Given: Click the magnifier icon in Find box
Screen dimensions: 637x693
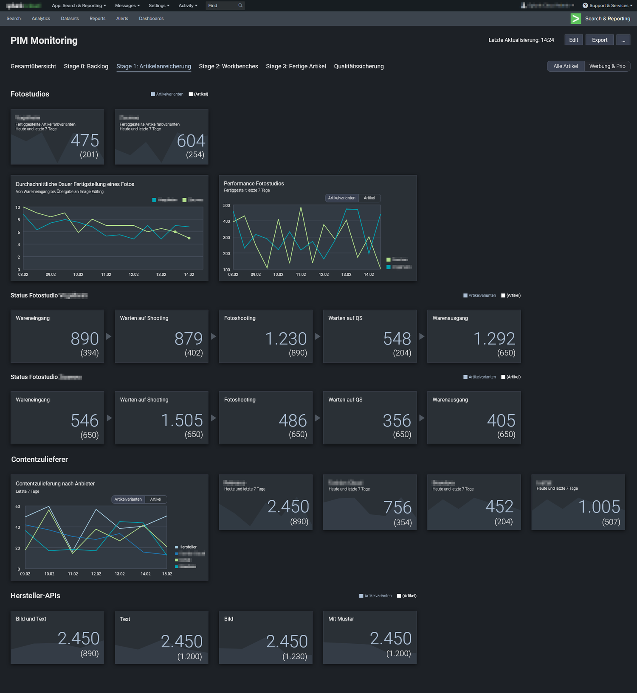Looking at the screenshot, I should [240, 6].
